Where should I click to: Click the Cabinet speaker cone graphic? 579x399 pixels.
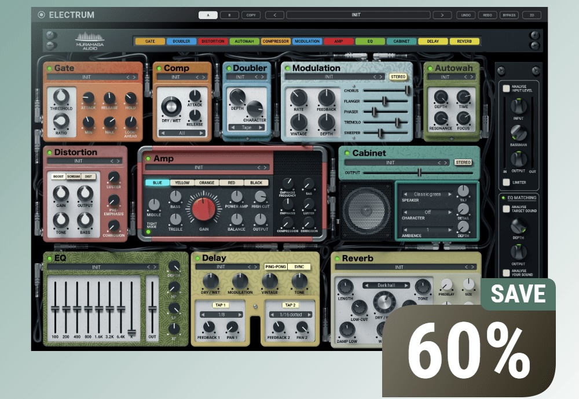point(367,211)
